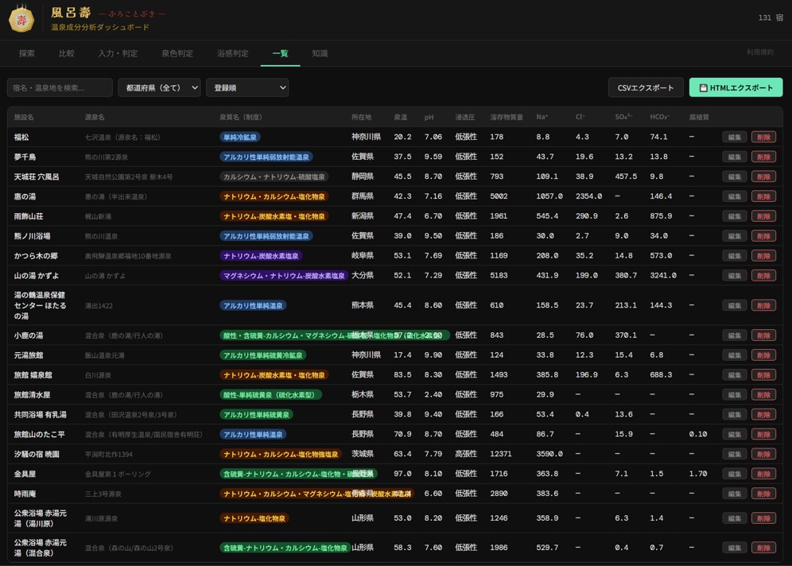
Task: Delete the かつら木の郷 entry
Action: 763,256
